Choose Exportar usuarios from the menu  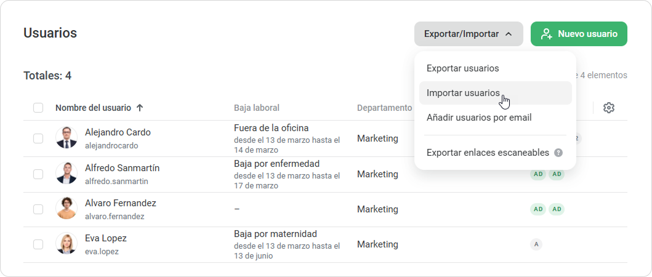click(462, 68)
